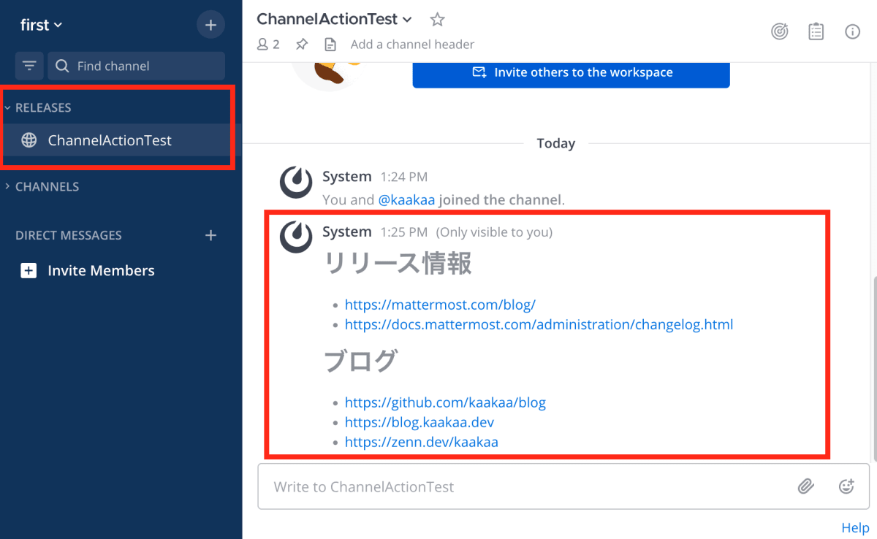Image resolution: width=877 pixels, height=539 pixels.
Task: Click the Help link
Action: click(855, 528)
